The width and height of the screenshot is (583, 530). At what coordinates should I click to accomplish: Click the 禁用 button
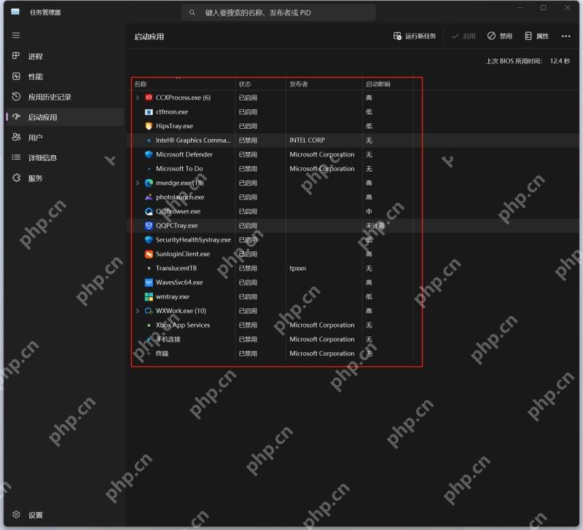(500, 36)
